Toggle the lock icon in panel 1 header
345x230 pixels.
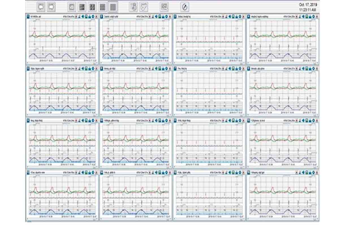pos(90,16)
